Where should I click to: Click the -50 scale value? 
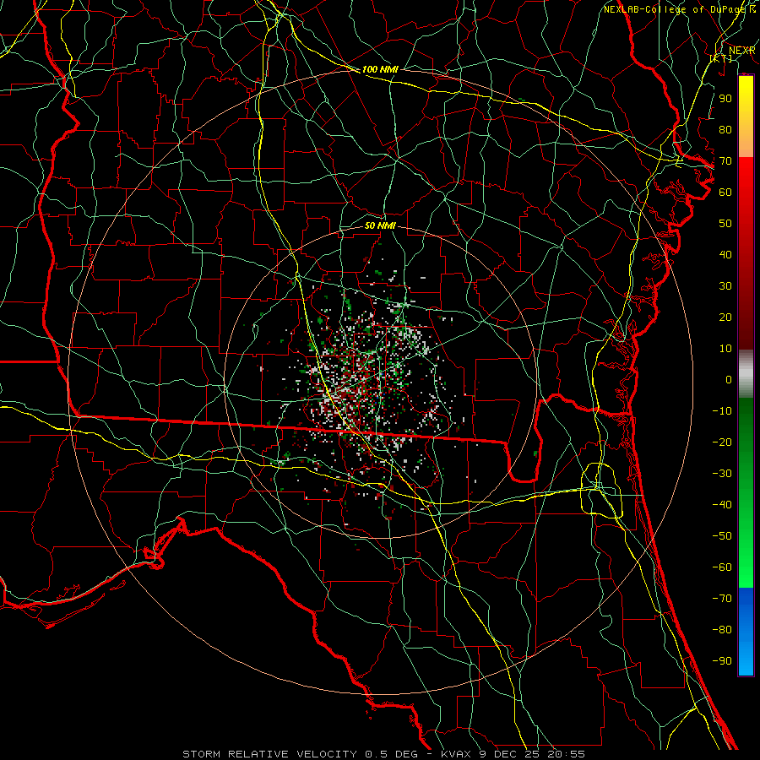click(722, 536)
